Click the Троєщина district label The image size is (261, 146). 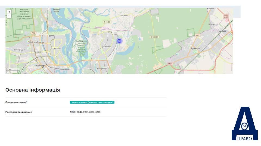point(107,47)
